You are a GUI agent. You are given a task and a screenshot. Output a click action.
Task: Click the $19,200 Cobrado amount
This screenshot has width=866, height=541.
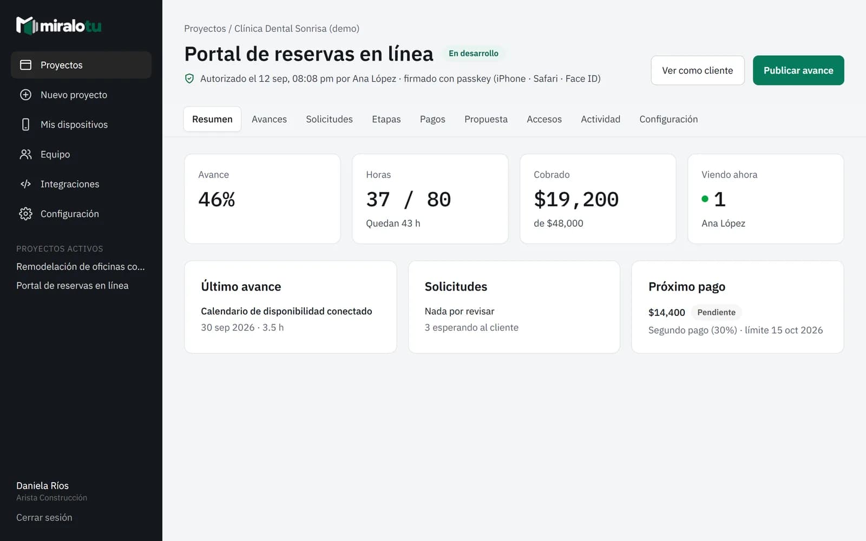click(x=576, y=200)
